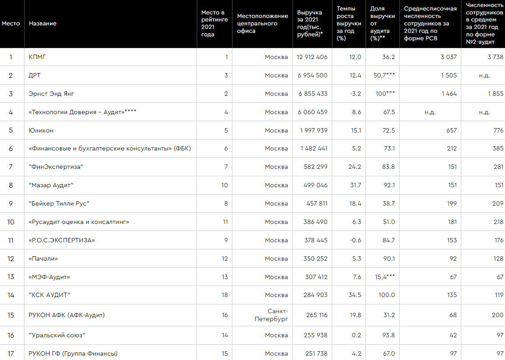Click 'Место в рейтинге 2021 года' header

tap(214, 24)
